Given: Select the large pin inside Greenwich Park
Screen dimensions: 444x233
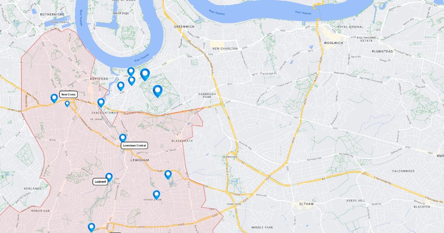Looking at the screenshot, I should [158, 91].
